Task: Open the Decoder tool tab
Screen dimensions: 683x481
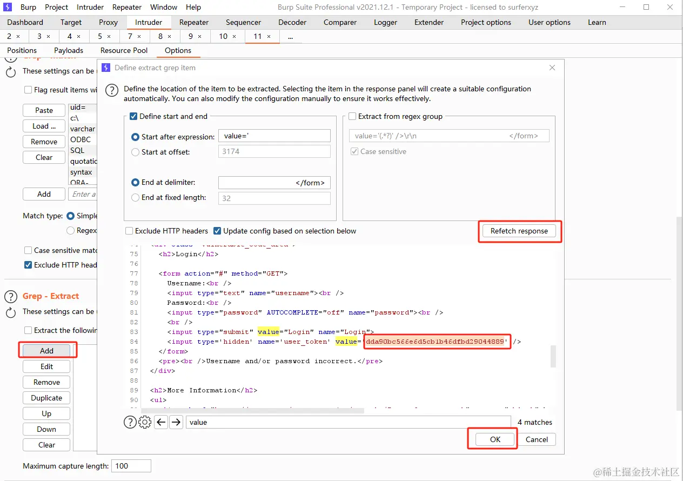Action: pos(292,22)
